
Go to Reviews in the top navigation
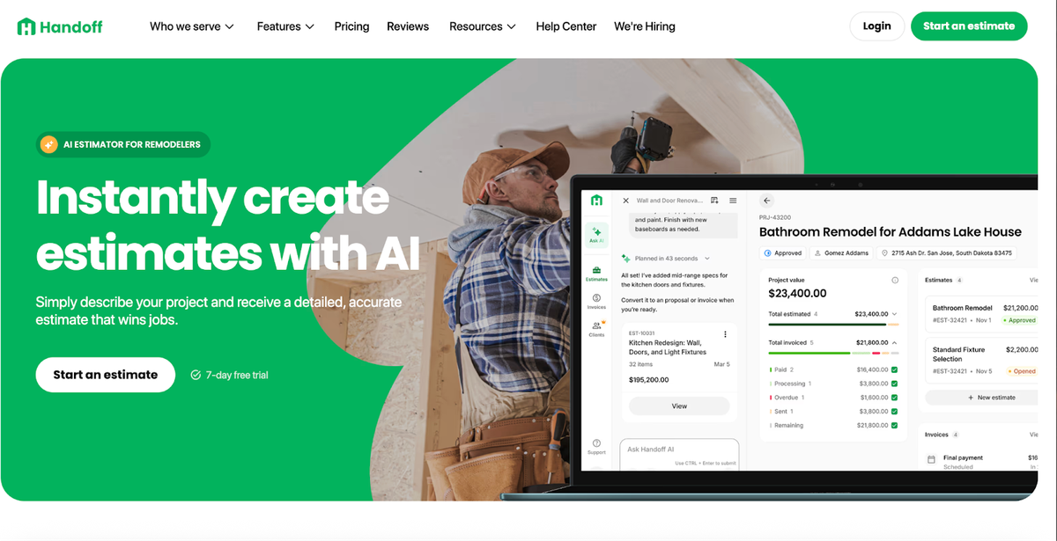click(408, 26)
